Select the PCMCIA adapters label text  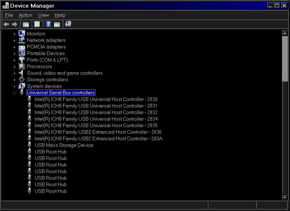pos(46,47)
